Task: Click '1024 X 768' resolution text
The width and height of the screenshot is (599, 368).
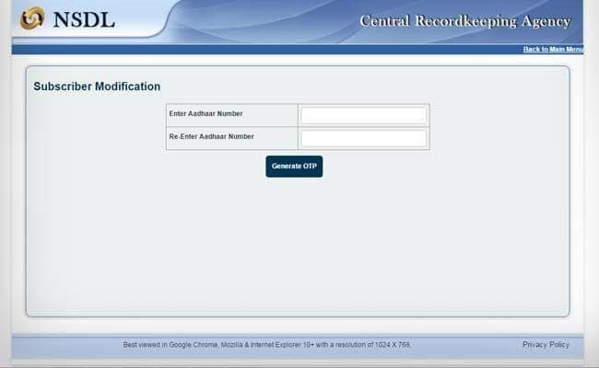Action: 392,345
